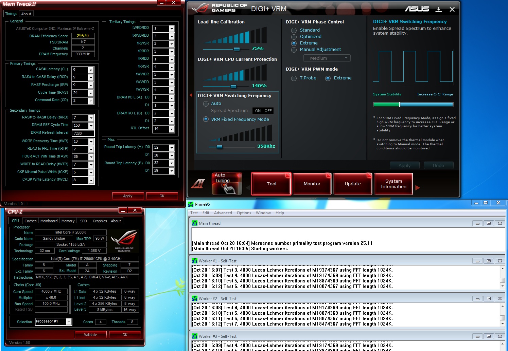Open Caches tab in CPU-Z

31,221
